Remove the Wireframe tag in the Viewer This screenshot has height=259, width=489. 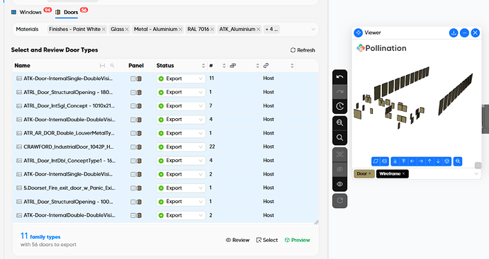pyautogui.click(x=403, y=173)
